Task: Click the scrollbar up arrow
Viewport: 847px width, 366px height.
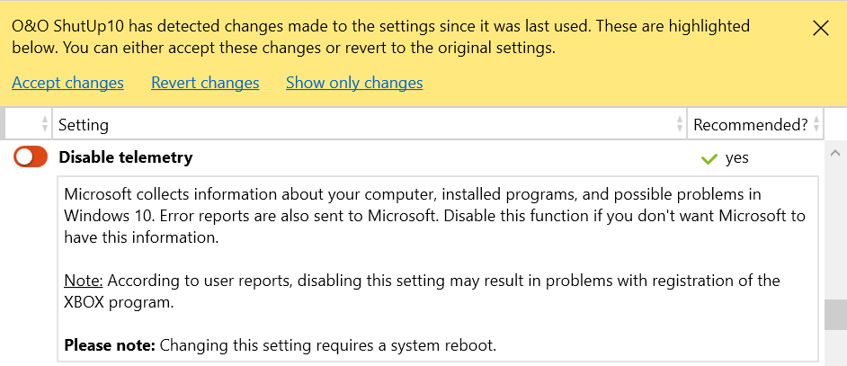Action: click(x=835, y=151)
